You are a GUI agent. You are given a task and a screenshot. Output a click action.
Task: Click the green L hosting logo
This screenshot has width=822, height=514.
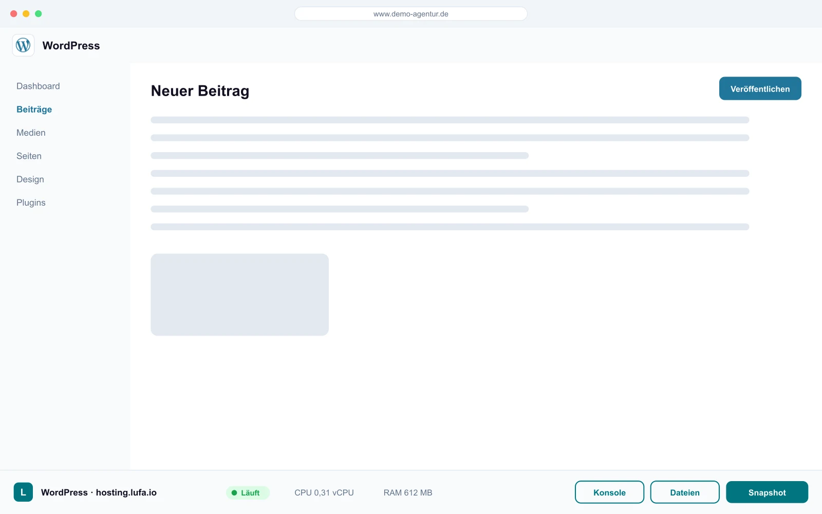pyautogui.click(x=23, y=492)
